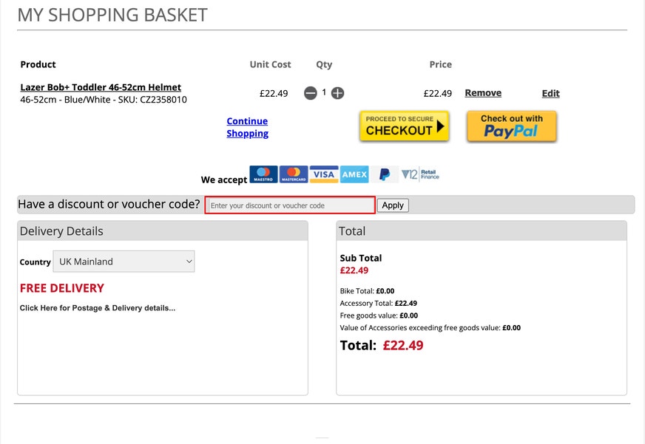Open Postage & Delivery details link
Image resolution: width=645 pixels, height=444 pixels.
tap(98, 308)
